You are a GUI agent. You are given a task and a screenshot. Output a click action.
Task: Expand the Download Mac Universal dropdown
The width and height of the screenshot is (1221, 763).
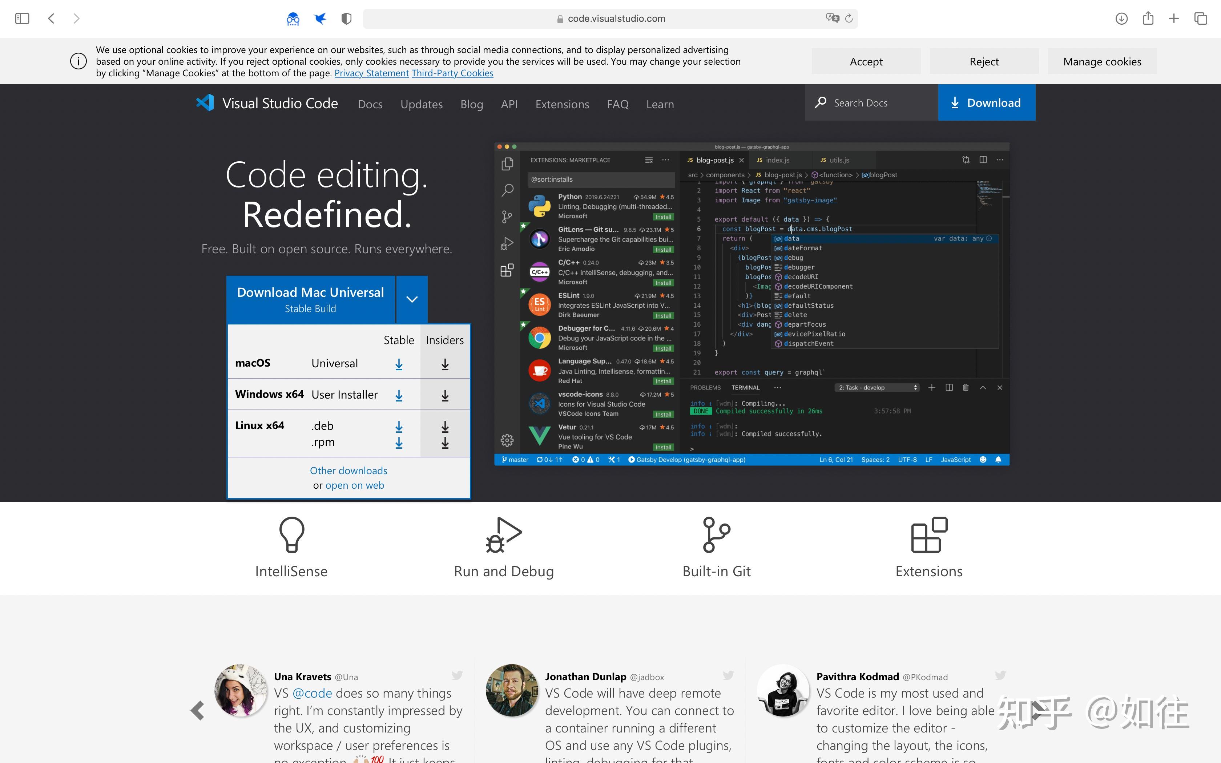click(411, 299)
